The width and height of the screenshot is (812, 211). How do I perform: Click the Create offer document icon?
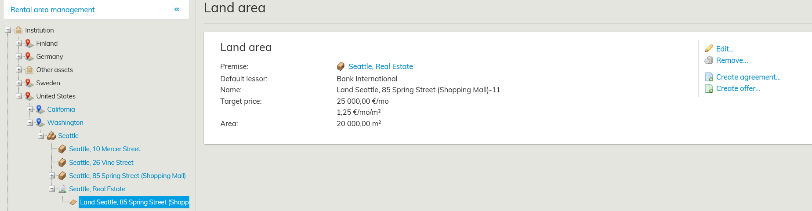click(x=709, y=89)
